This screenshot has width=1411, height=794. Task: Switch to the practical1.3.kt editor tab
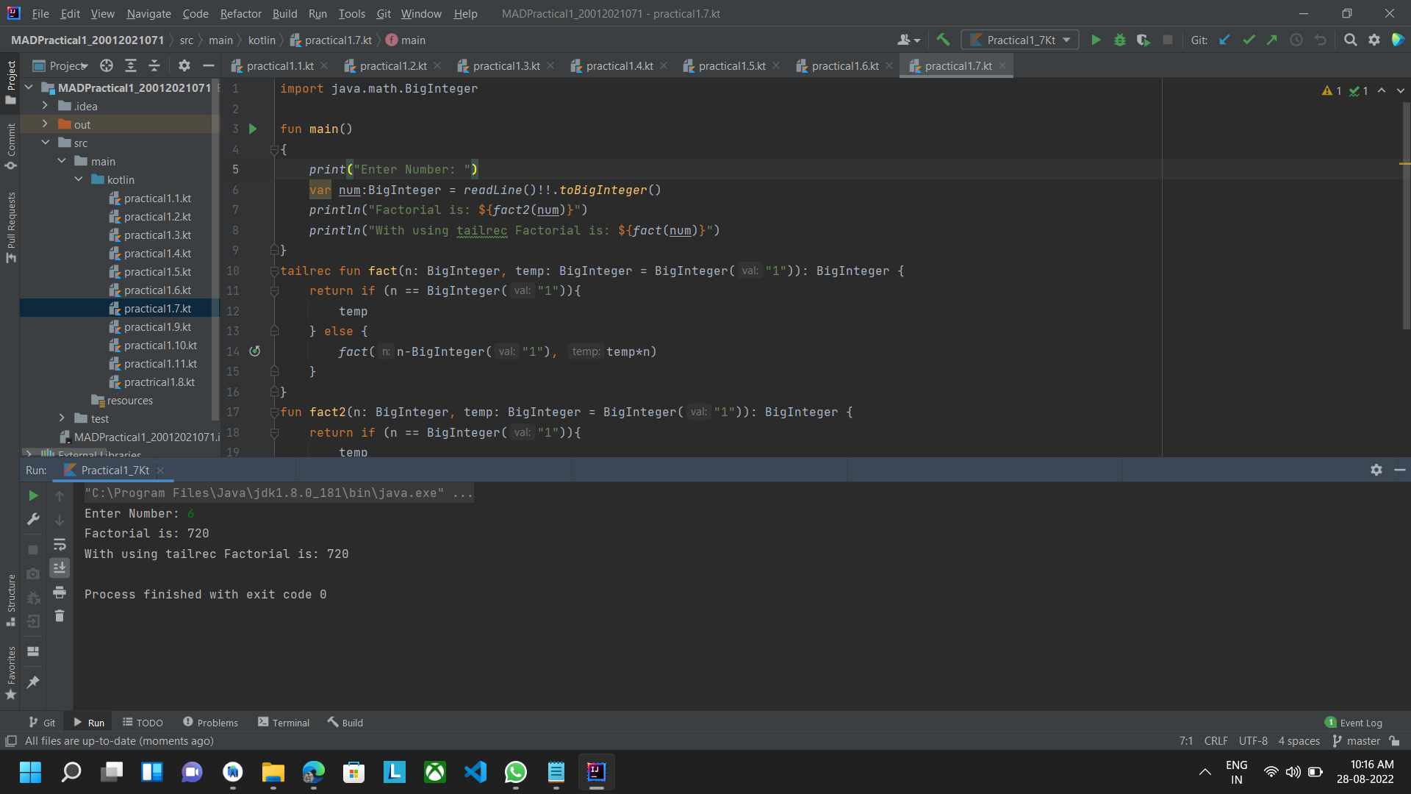[x=507, y=65]
